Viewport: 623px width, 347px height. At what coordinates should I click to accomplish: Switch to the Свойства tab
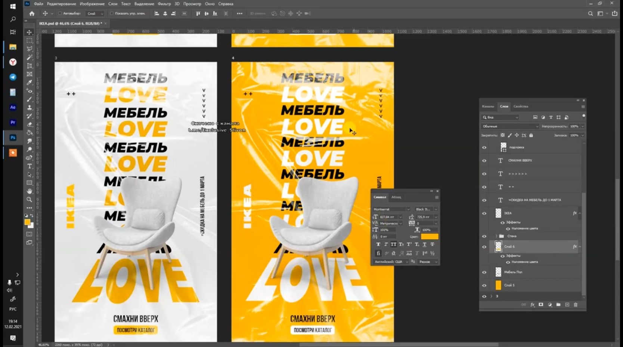pyautogui.click(x=521, y=106)
